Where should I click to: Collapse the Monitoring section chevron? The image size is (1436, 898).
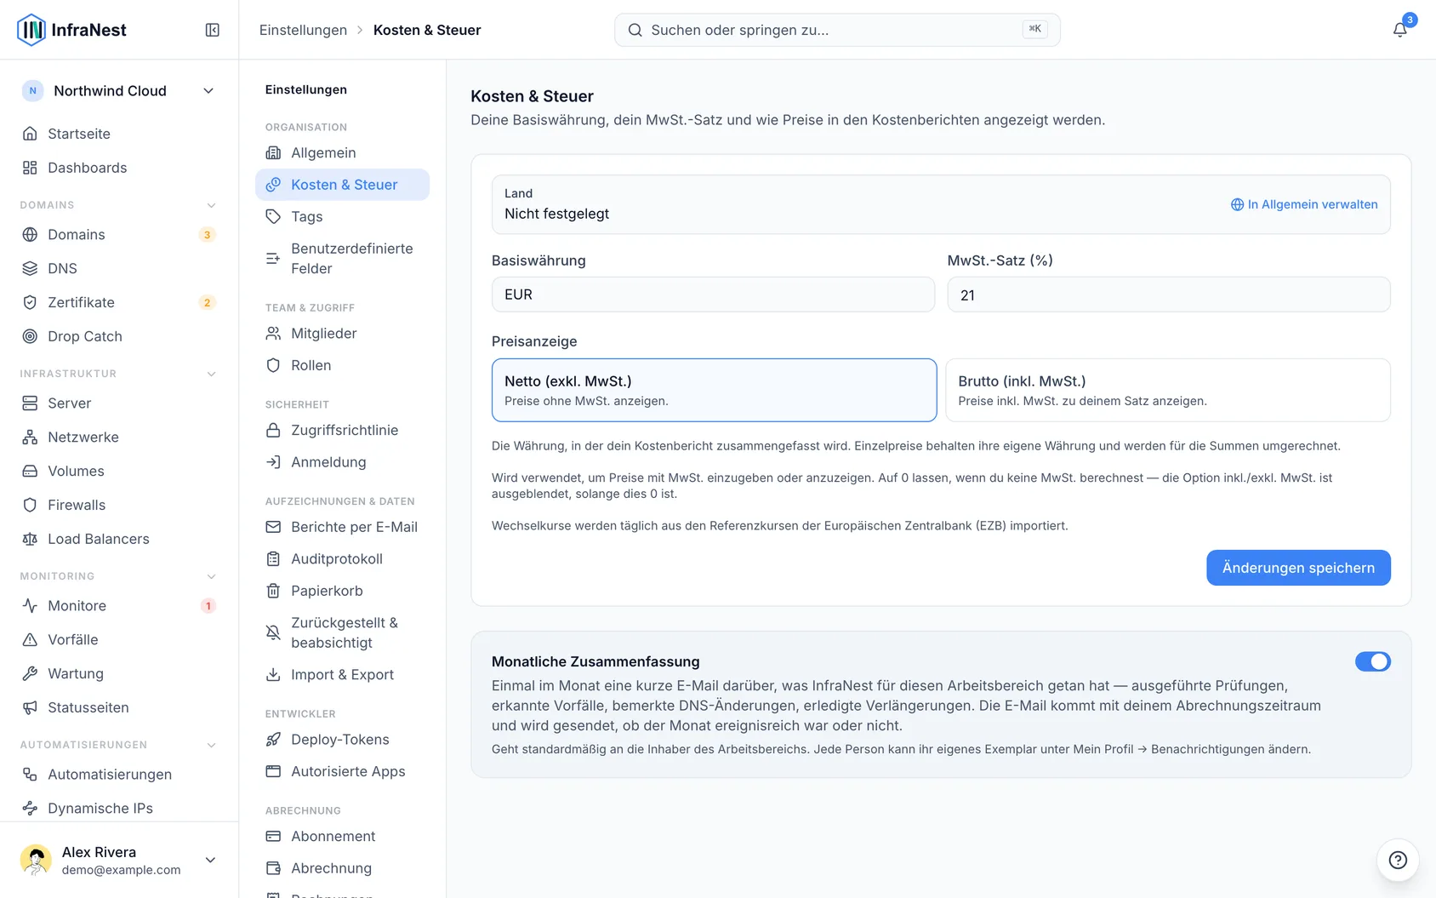211,576
